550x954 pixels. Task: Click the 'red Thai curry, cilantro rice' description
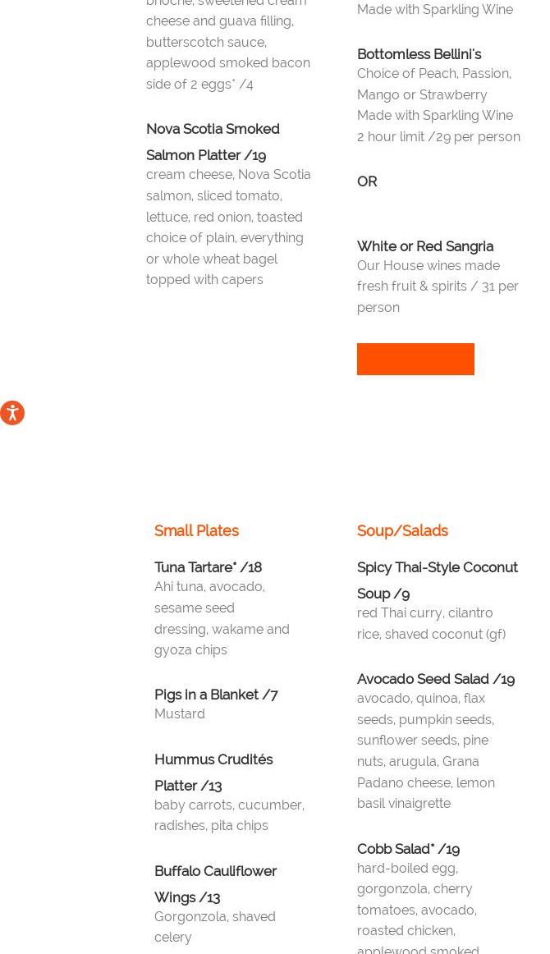pos(430,623)
